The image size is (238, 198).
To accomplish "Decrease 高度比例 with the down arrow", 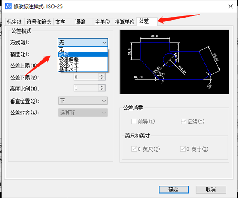I will pyautogui.click(x=102, y=89).
